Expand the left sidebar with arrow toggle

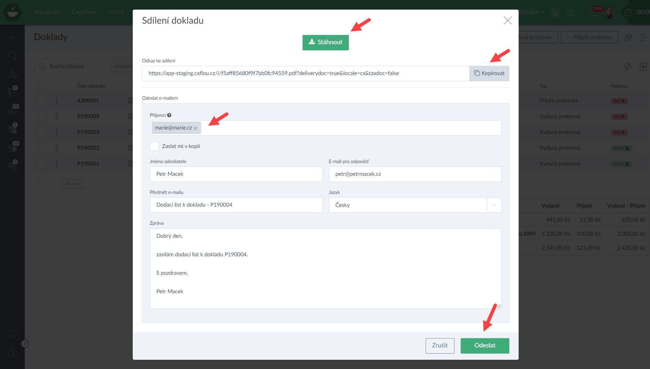[25, 344]
